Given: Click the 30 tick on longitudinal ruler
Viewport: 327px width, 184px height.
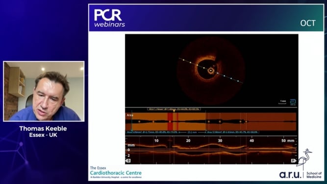Looking at the screenshot, I should [220, 141].
